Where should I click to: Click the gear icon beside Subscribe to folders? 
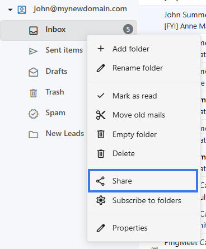pyautogui.click(x=101, y=200)
